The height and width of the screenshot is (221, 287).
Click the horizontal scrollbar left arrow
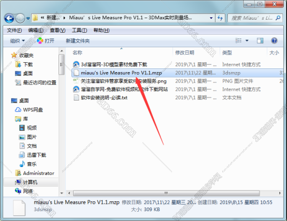point(69,193)
